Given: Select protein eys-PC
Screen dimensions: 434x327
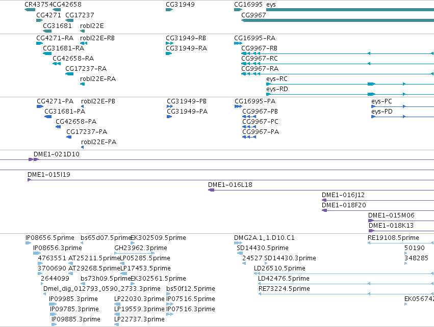Looking at the screenshot, I should [x=381, y=101].
